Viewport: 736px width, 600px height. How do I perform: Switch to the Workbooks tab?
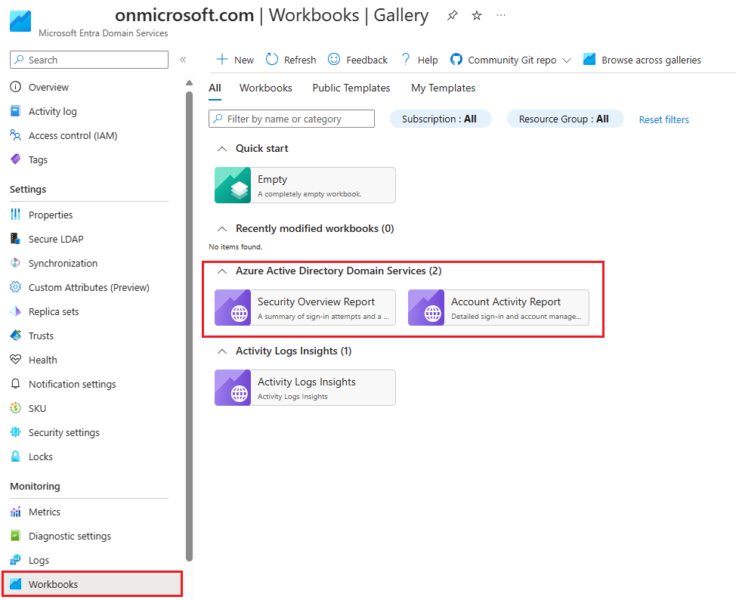(x=266, y=88)
